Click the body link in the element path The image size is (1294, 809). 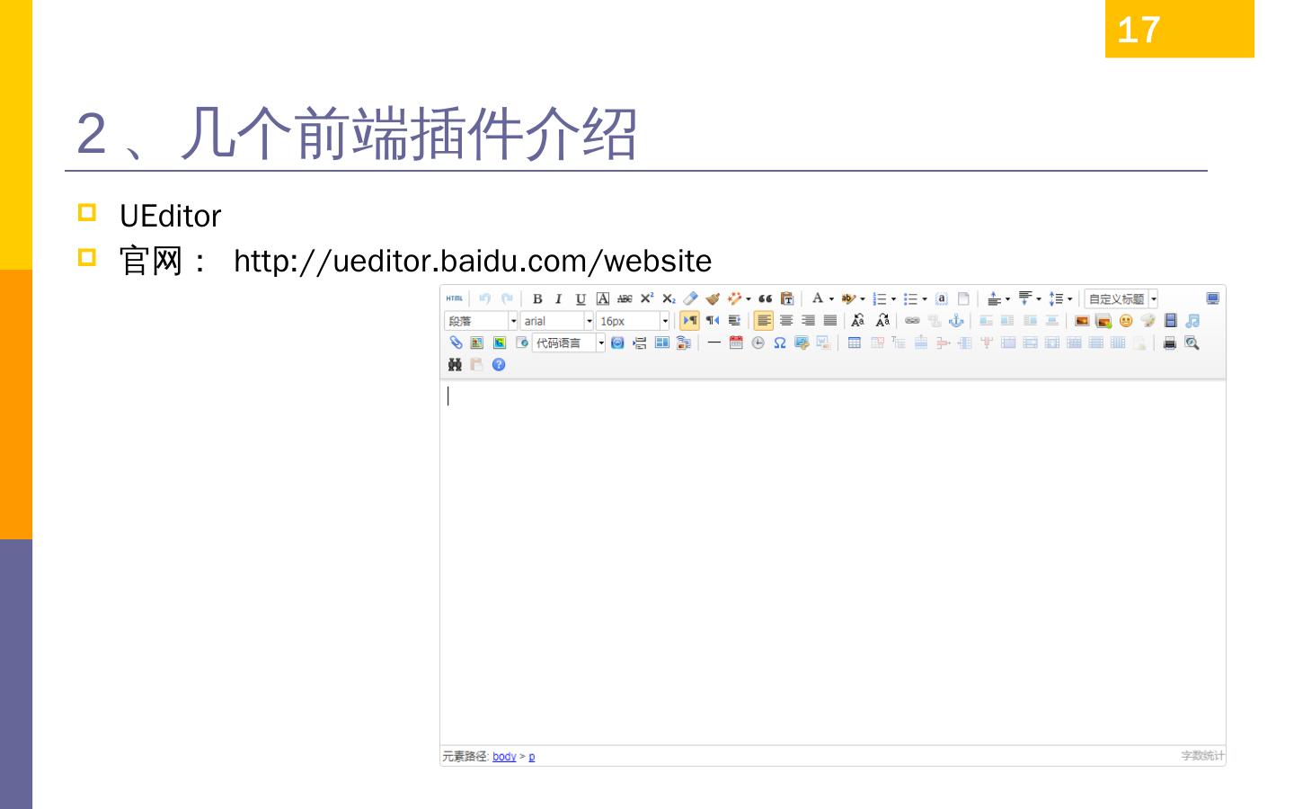[504, 757]
